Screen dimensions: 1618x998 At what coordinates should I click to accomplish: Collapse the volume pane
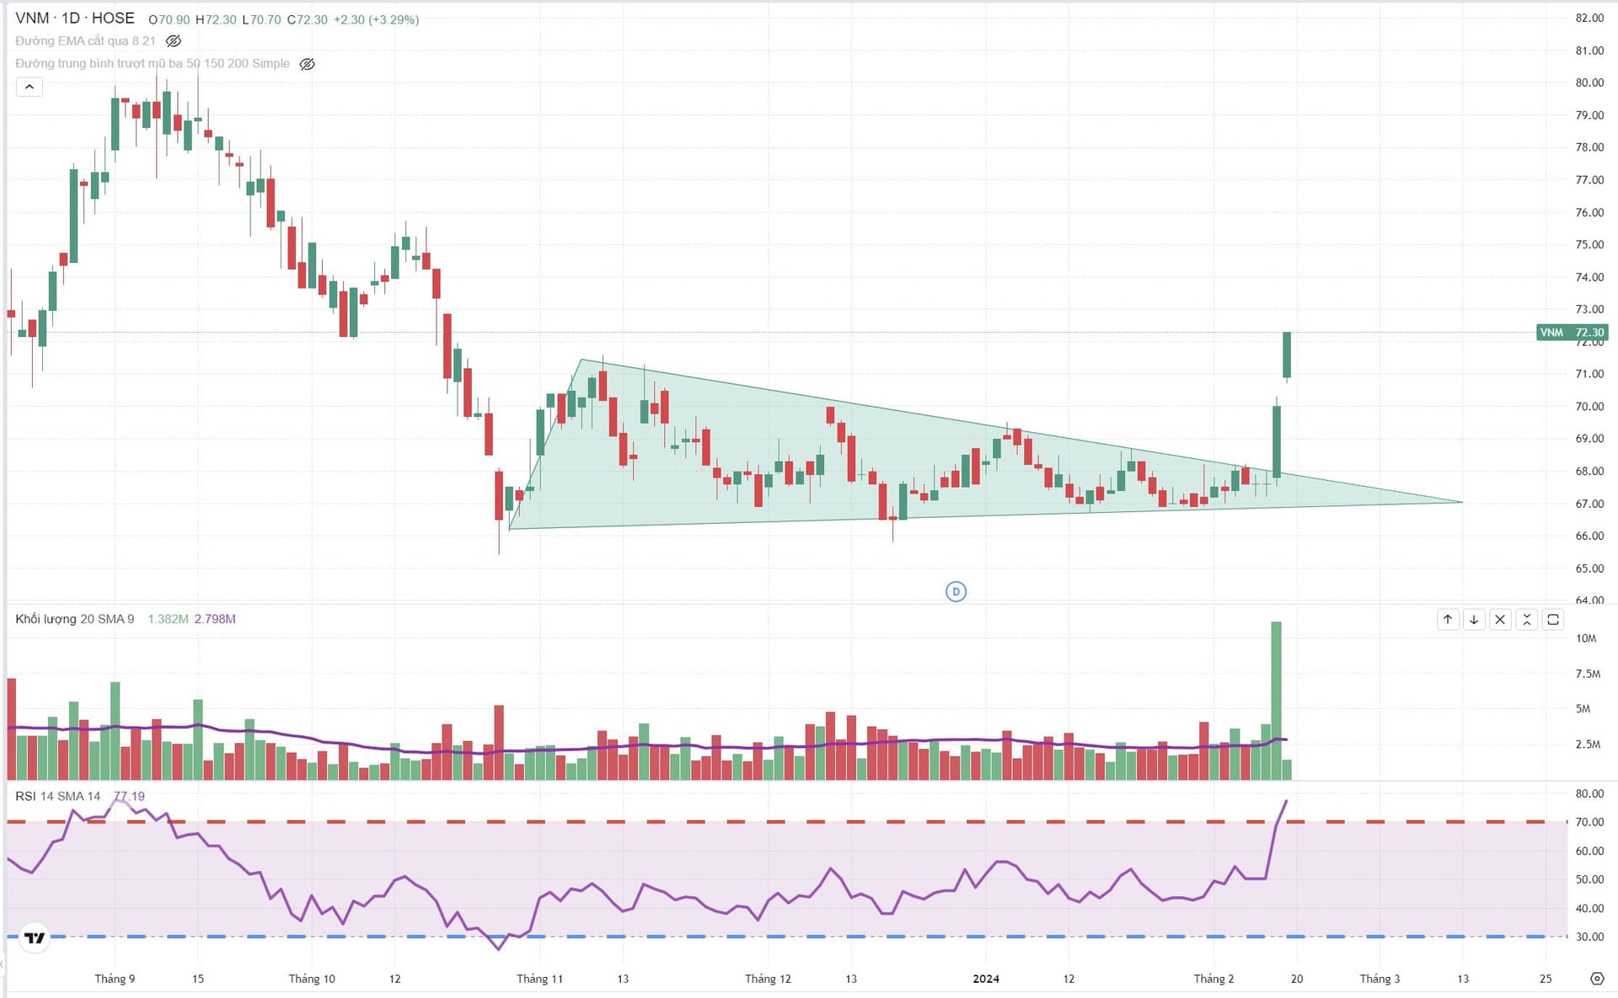click(1526, 620)
